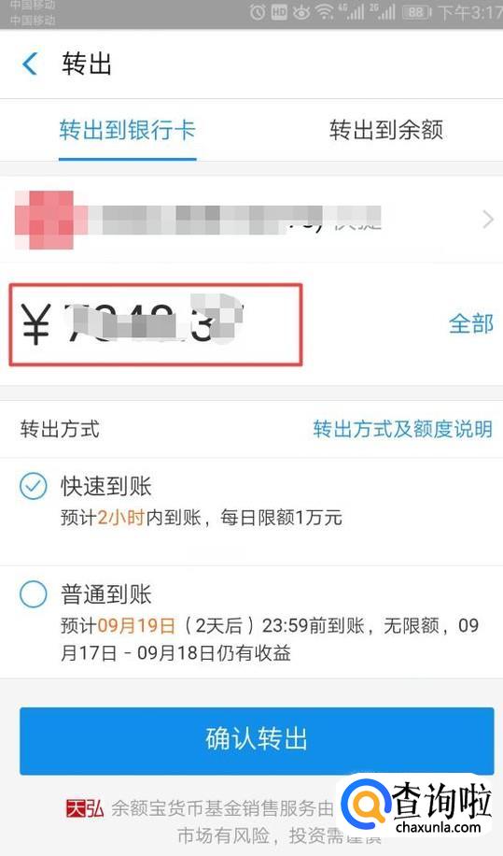Tap the battery indicator icon
503x856 pixels.
[x=417, y=13]
